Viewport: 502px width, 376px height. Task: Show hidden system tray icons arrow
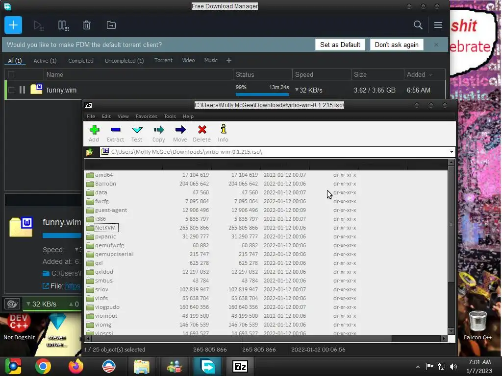click(x=418, y=367)
